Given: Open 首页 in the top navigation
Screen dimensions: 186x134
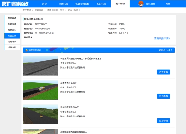Looking at the screenshot, I should (x=44, y=4).
